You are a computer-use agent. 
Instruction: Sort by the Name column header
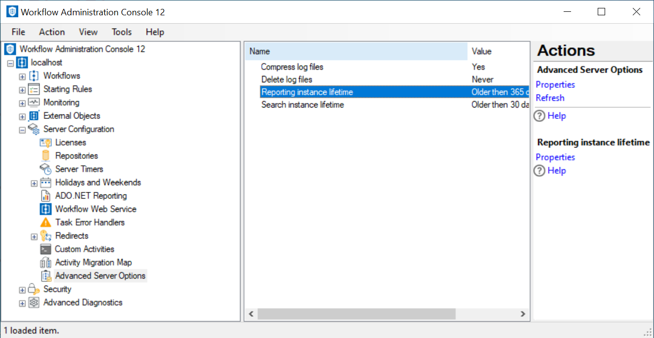(356, 51)
